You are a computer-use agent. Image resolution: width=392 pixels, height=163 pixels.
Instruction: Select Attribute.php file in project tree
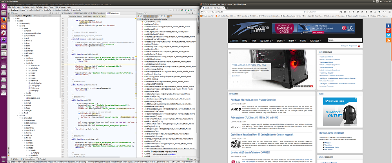(x=34, y=83)
